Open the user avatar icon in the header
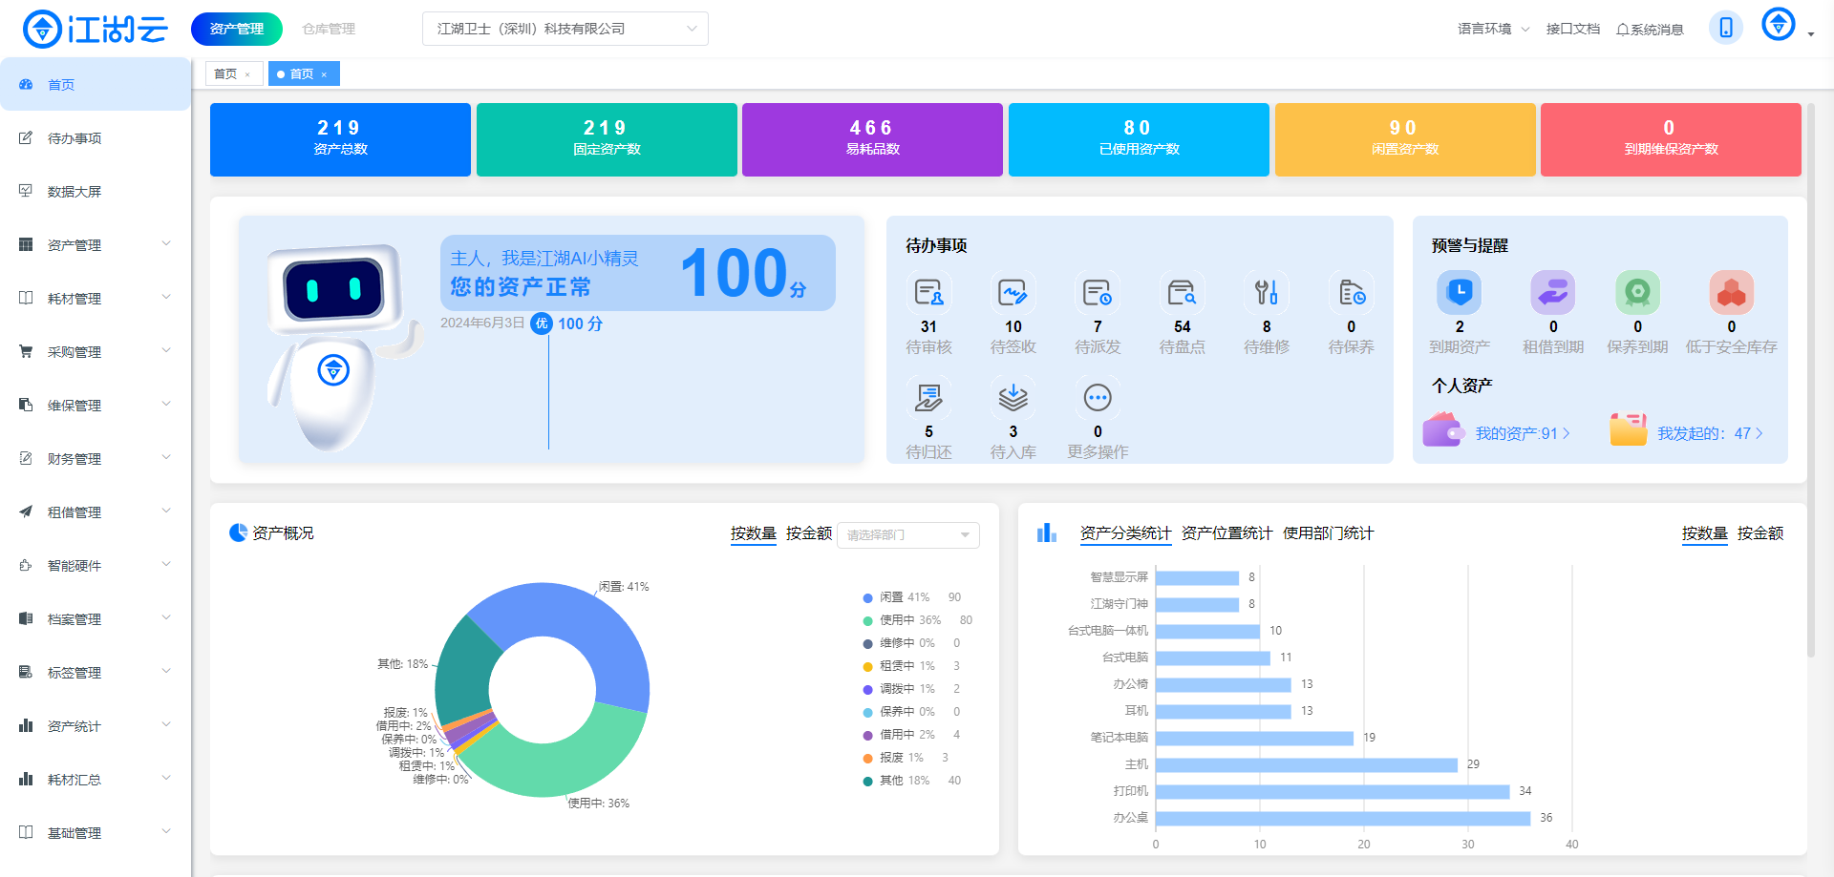The image size is (1834, 877). [x=1779, y=25]
